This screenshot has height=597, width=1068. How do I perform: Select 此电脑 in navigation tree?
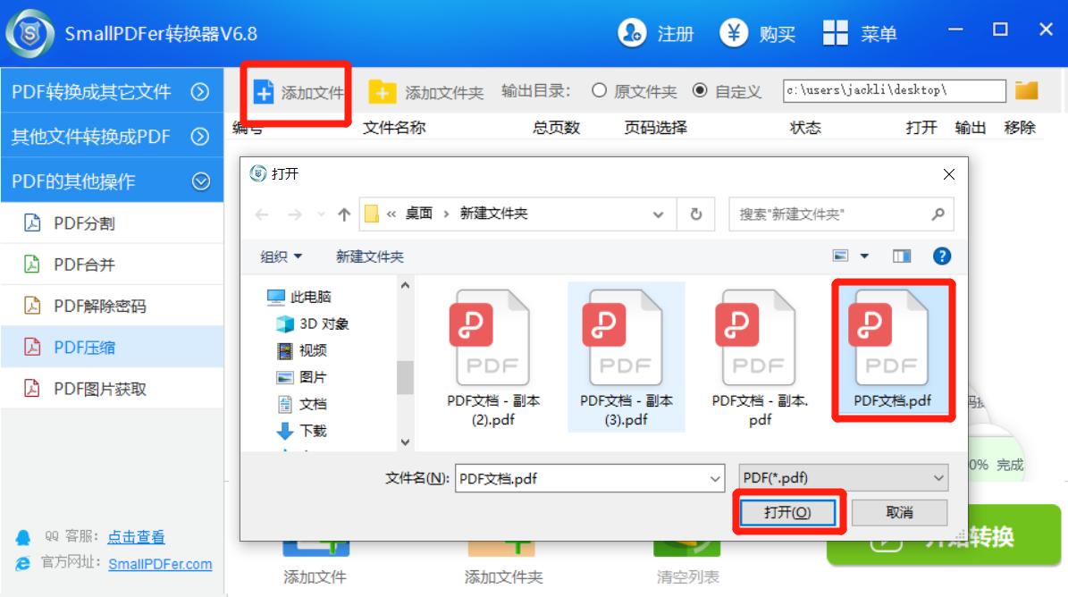coord(299,297)
